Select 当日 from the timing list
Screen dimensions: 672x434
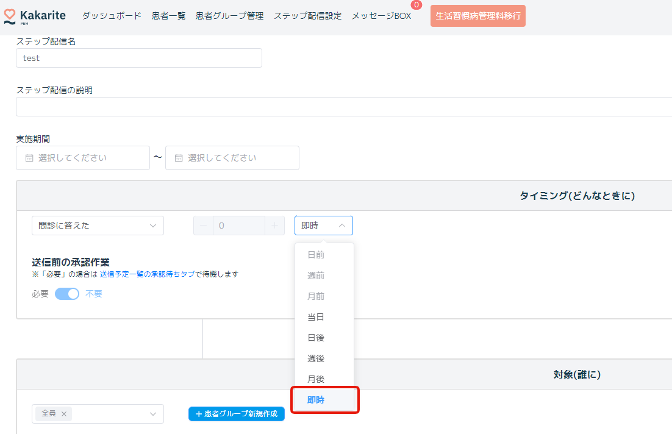click(316, 317)
